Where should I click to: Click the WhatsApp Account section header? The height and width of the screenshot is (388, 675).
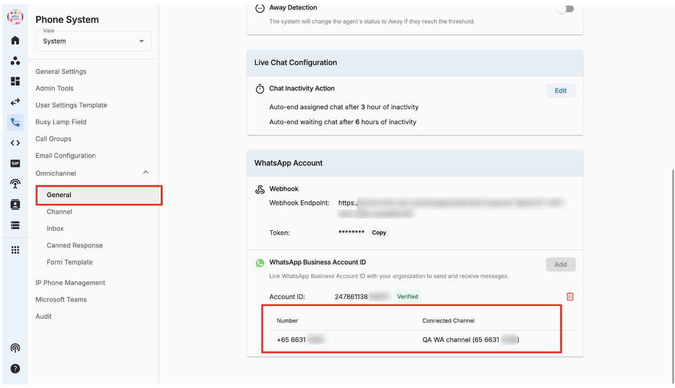(288, 163)
